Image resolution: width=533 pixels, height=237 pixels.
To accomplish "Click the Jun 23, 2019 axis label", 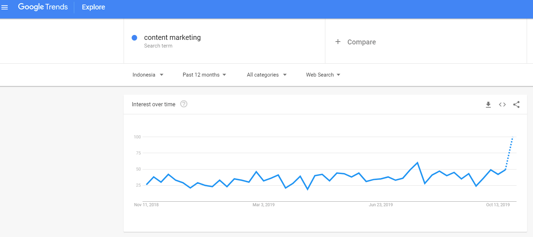I will pyautogui.click(x=381, y=205).
